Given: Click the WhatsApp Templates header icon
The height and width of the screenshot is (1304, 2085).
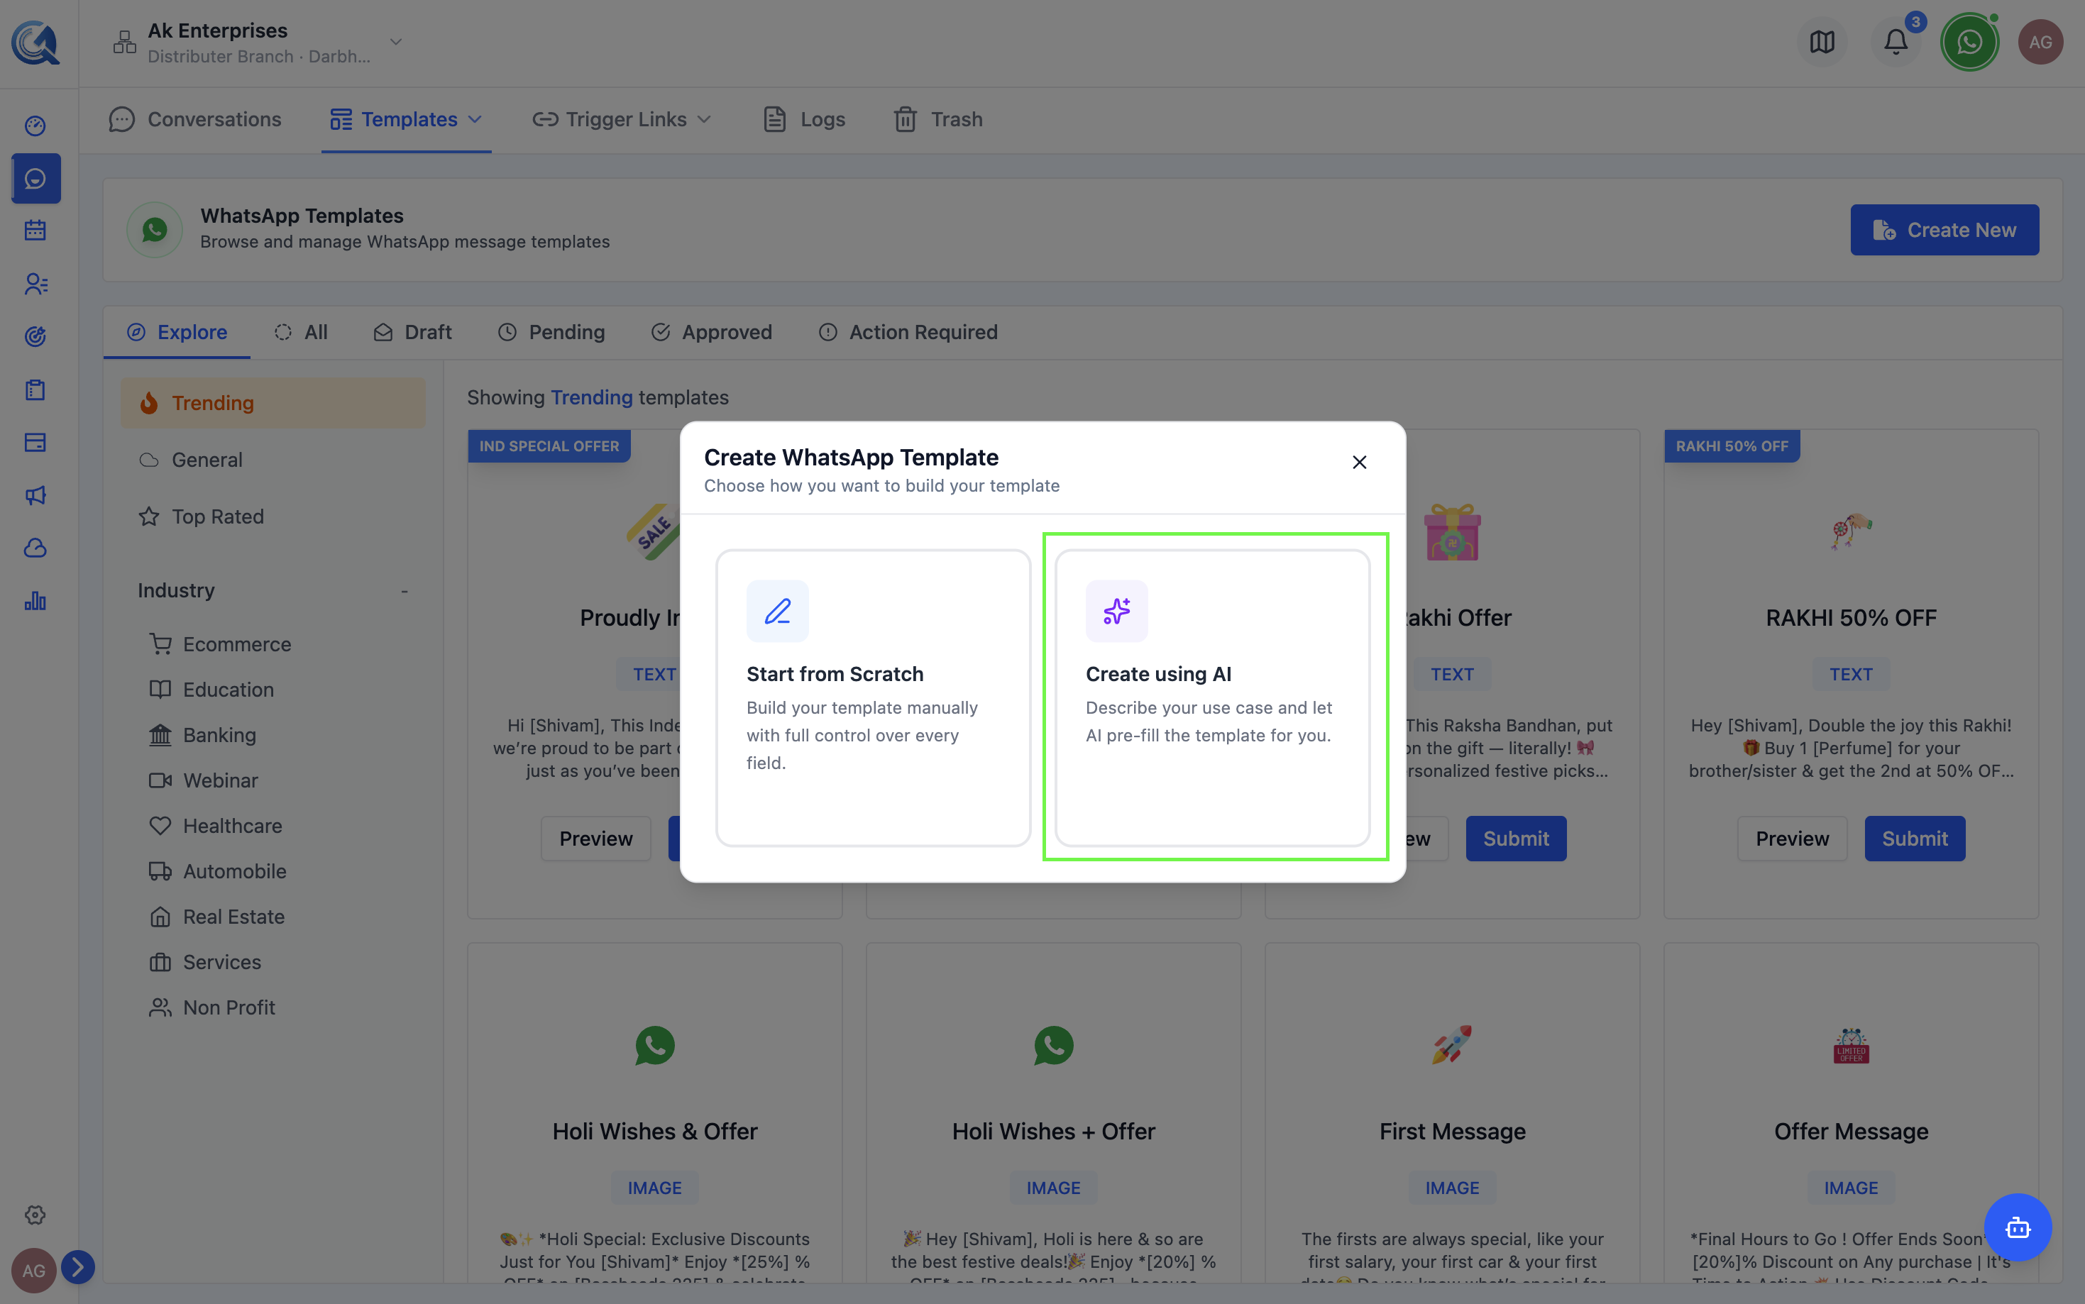Looking at the screenshot, I should click(155, 229).
